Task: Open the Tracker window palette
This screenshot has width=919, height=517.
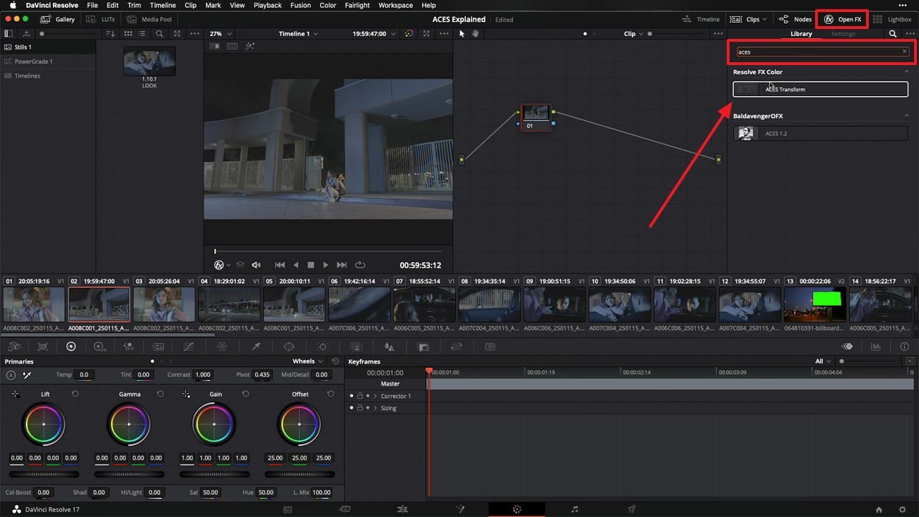Action: pyautogui.click(x=322, y=346)
